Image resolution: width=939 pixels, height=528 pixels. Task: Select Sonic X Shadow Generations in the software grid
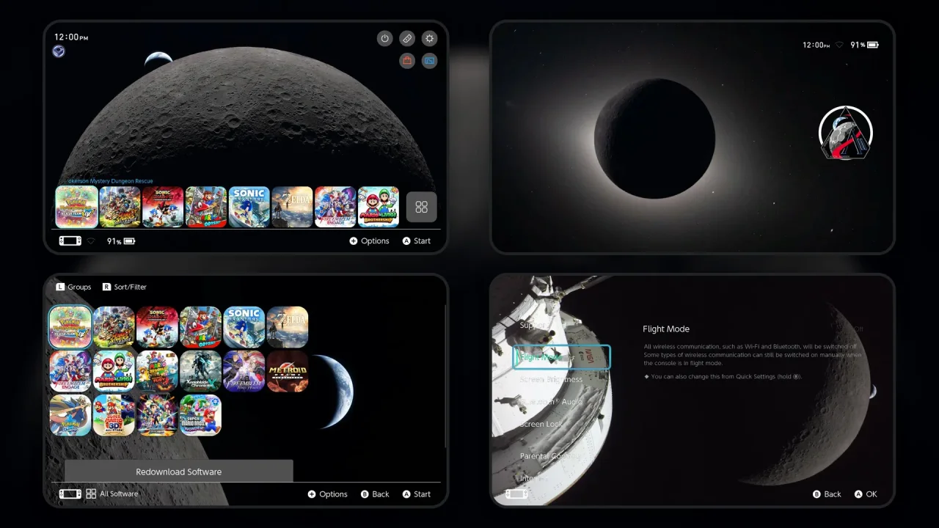coord(157,327)
